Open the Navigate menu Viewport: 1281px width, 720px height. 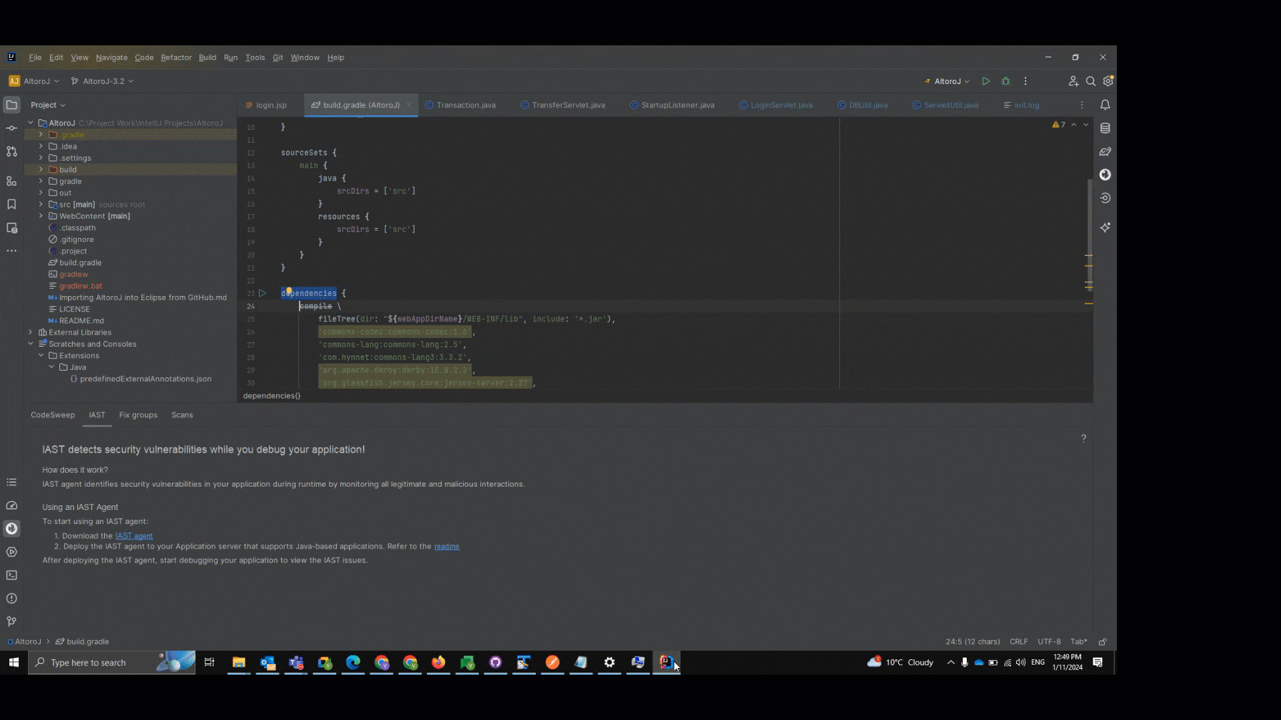[x=111, y=57]
